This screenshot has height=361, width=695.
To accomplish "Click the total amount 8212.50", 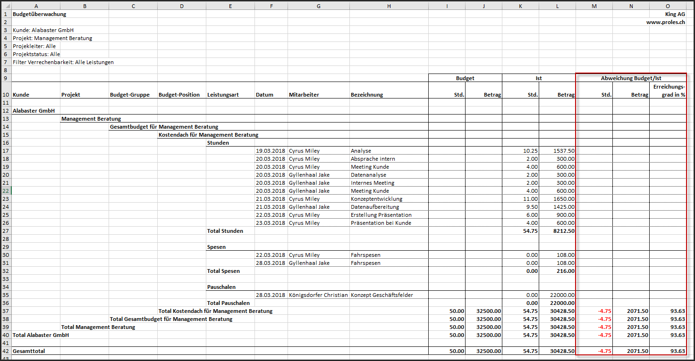I will click(x=564, y=231).
